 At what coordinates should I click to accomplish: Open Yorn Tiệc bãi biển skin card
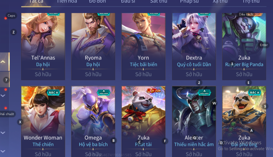click(144, 46)
